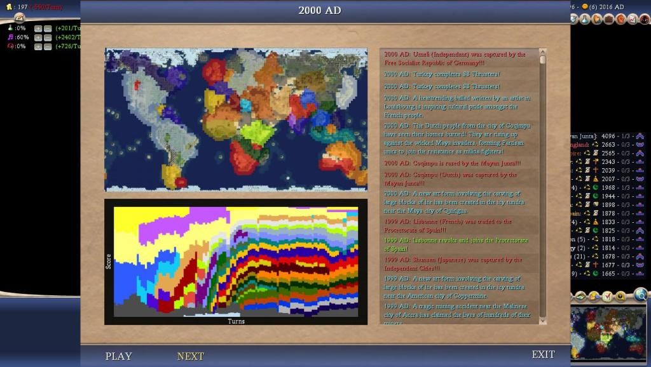Click the minimap in the corner
Image resolution: width=651 pixels, height=367 pixels.
click(x=608, y=333)
